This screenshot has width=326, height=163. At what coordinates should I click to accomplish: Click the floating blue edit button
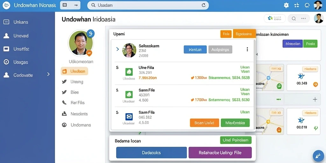tap(318, 156)
